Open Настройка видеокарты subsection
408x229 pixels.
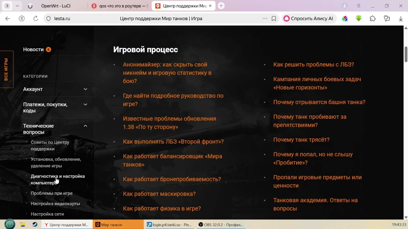coord(55,204)
